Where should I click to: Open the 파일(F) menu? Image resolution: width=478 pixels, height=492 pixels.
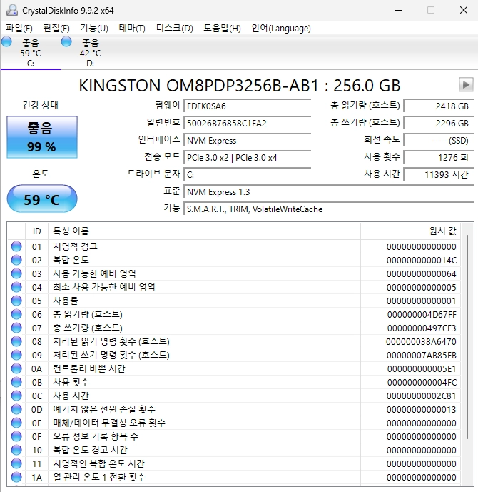click(x=19, y=29)
